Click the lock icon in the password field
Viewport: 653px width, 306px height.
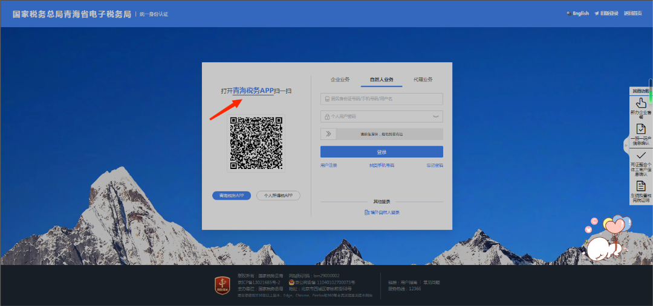coord(327,116)
